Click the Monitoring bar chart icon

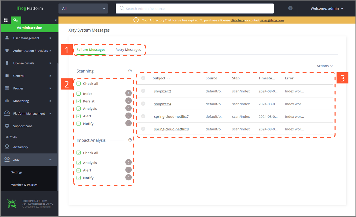(x=7, y=101)
